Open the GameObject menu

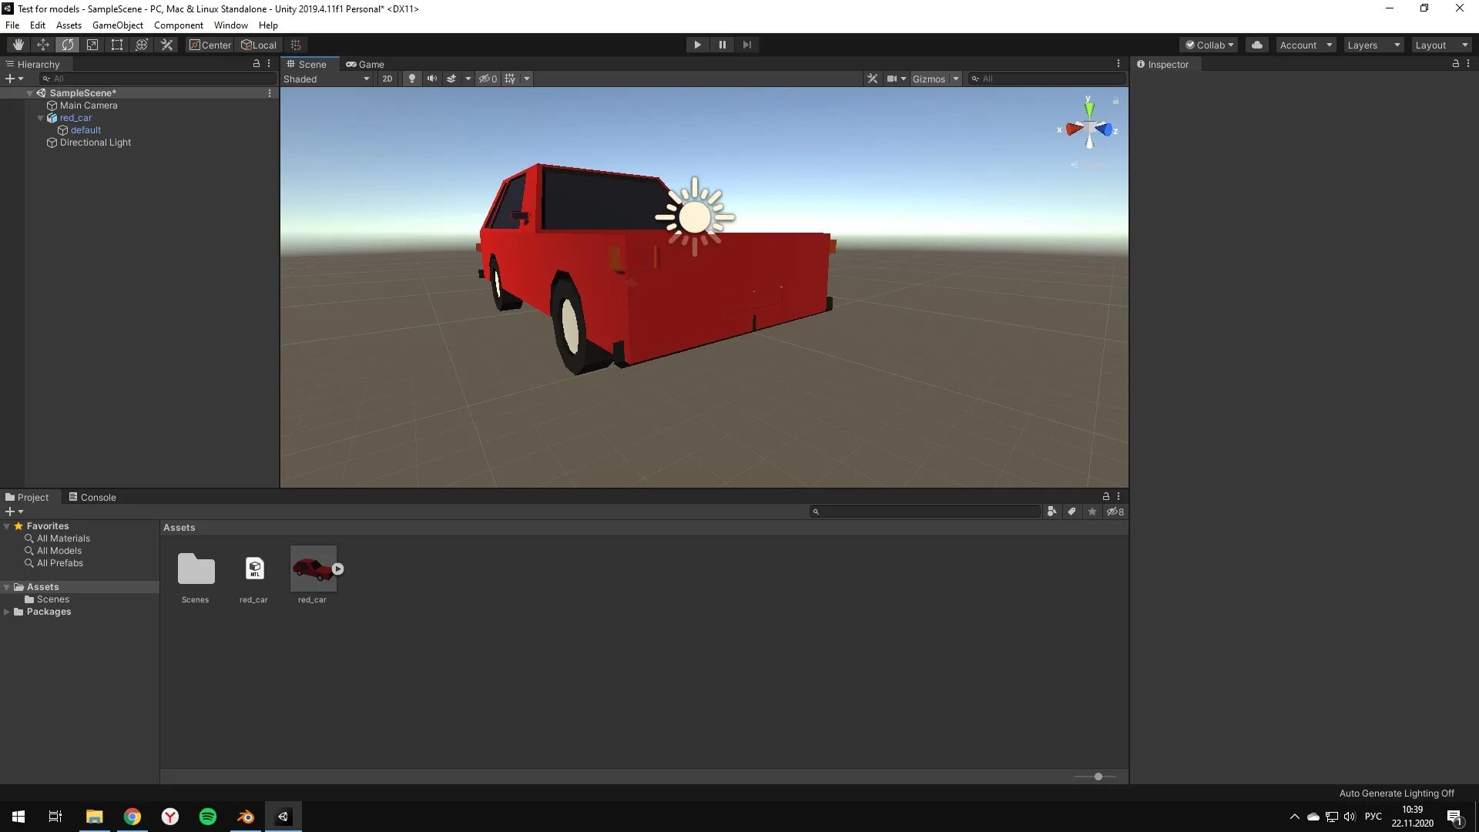pyautogui.click(x=117, y=25)
